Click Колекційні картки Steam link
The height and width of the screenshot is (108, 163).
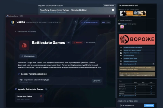(x=130, y=58)
